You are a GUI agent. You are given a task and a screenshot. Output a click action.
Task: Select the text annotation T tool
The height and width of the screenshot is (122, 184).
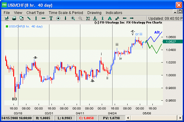pyautogui.click(x=51, y=18)
